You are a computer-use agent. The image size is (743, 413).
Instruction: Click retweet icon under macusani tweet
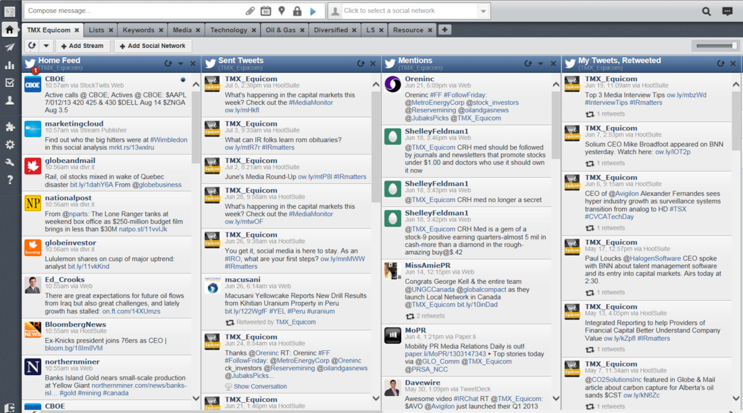[230, 322]
